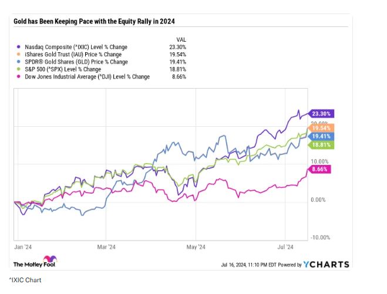This screenshot has width=387, height=294.
Task: Click the purple Nasdaq Composite legend dot
Action: (x=19, y=47)
